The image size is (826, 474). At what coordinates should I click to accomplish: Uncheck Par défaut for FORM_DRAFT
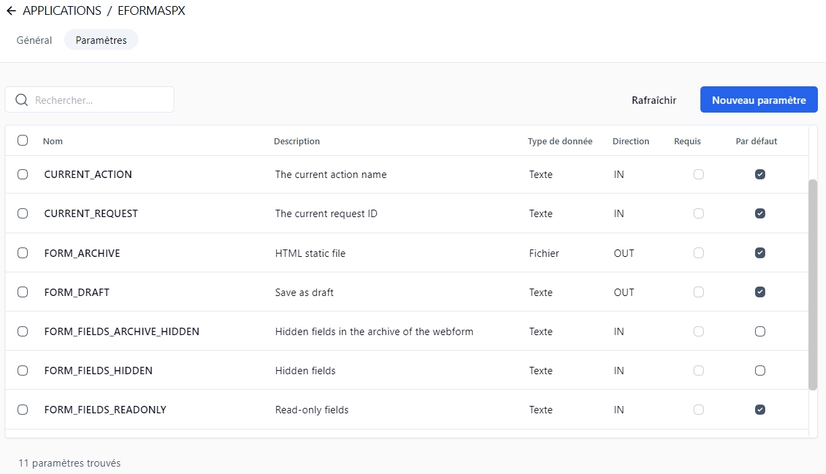760,292
